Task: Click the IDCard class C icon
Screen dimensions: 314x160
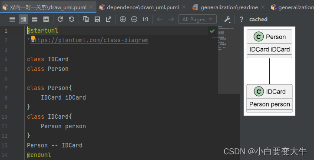Action: [259, 91]
